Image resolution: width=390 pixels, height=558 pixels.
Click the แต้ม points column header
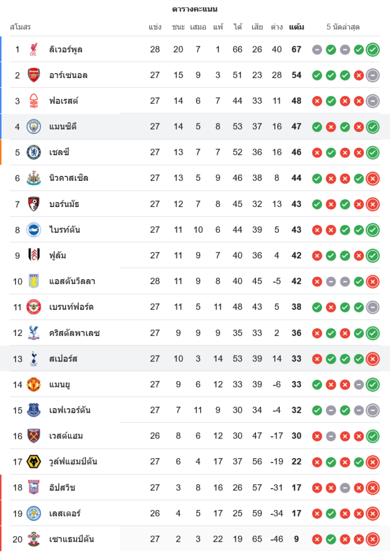coord(296,27)
